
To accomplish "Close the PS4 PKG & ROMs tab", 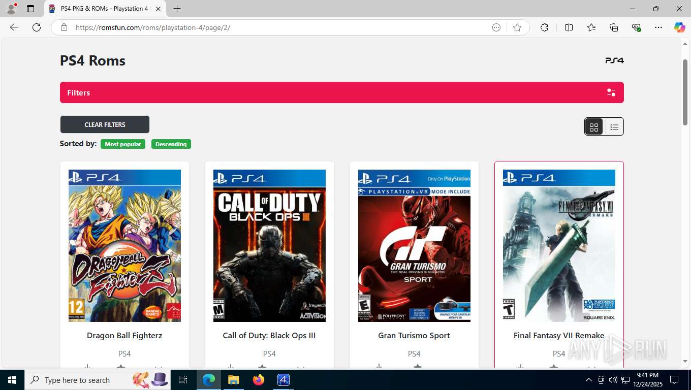I will (x=158, y=9).
